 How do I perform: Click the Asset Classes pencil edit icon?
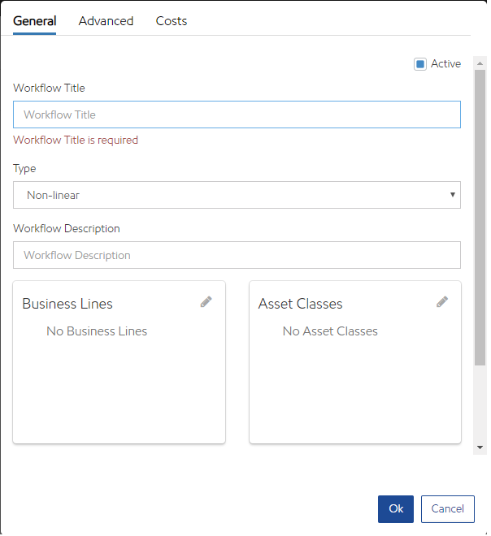coord(442,302)
